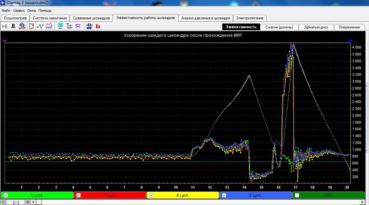
Task: Open the Сервис menu
Action: [x=19, y=10]
